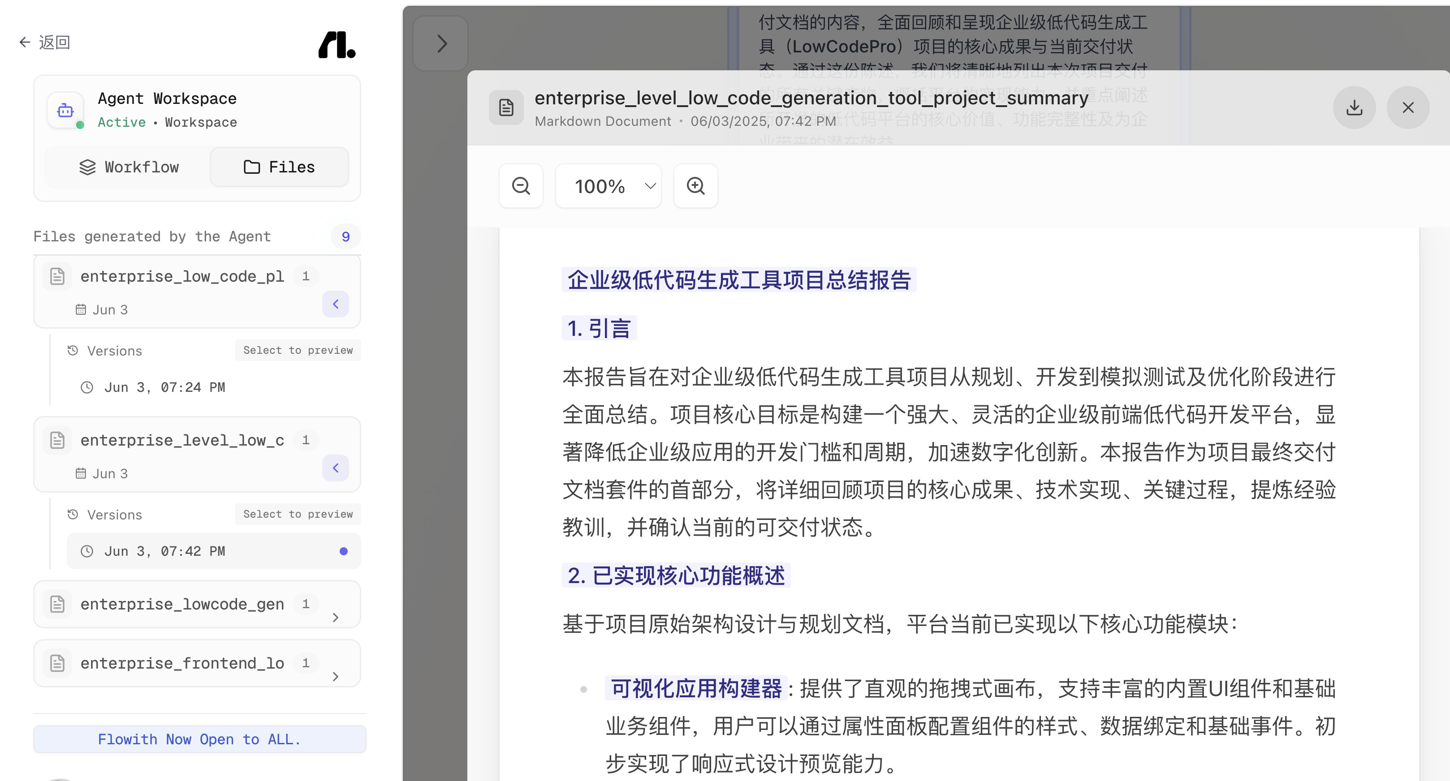The width and height of the screenshot is (1450, 781).
Task: Close the document preview panel
Action: point(1408,107)
